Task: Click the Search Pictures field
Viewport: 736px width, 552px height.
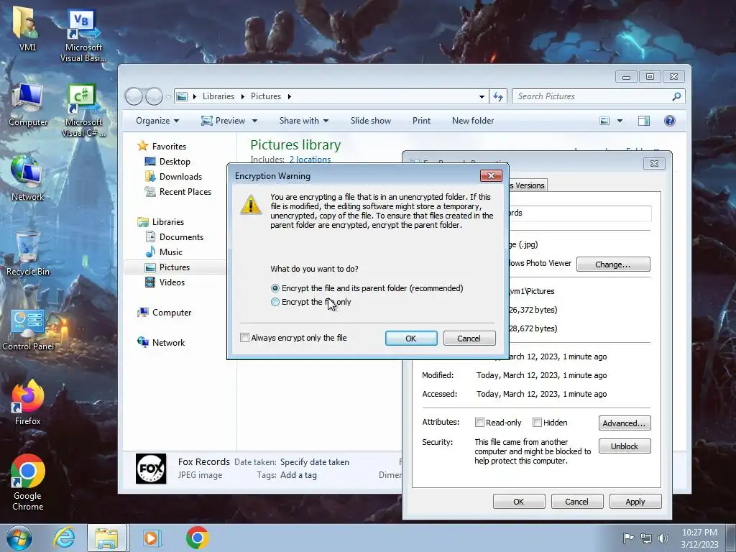Action: click(x=592, y=96)
